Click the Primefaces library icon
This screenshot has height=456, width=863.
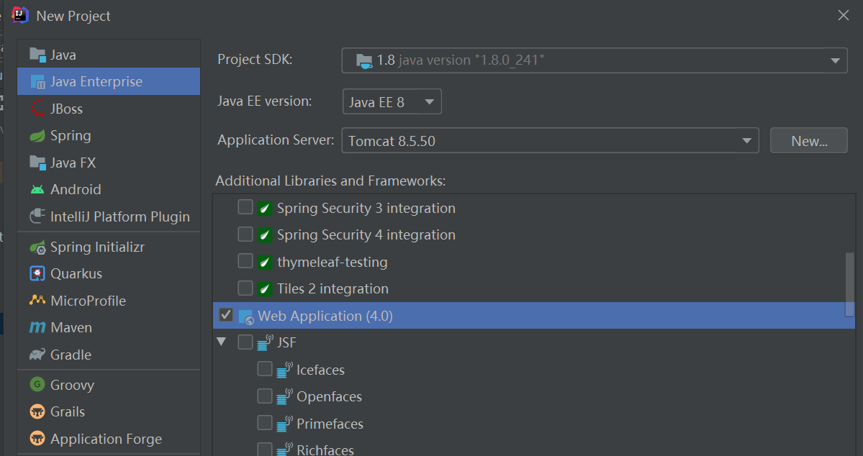point(284,424)
